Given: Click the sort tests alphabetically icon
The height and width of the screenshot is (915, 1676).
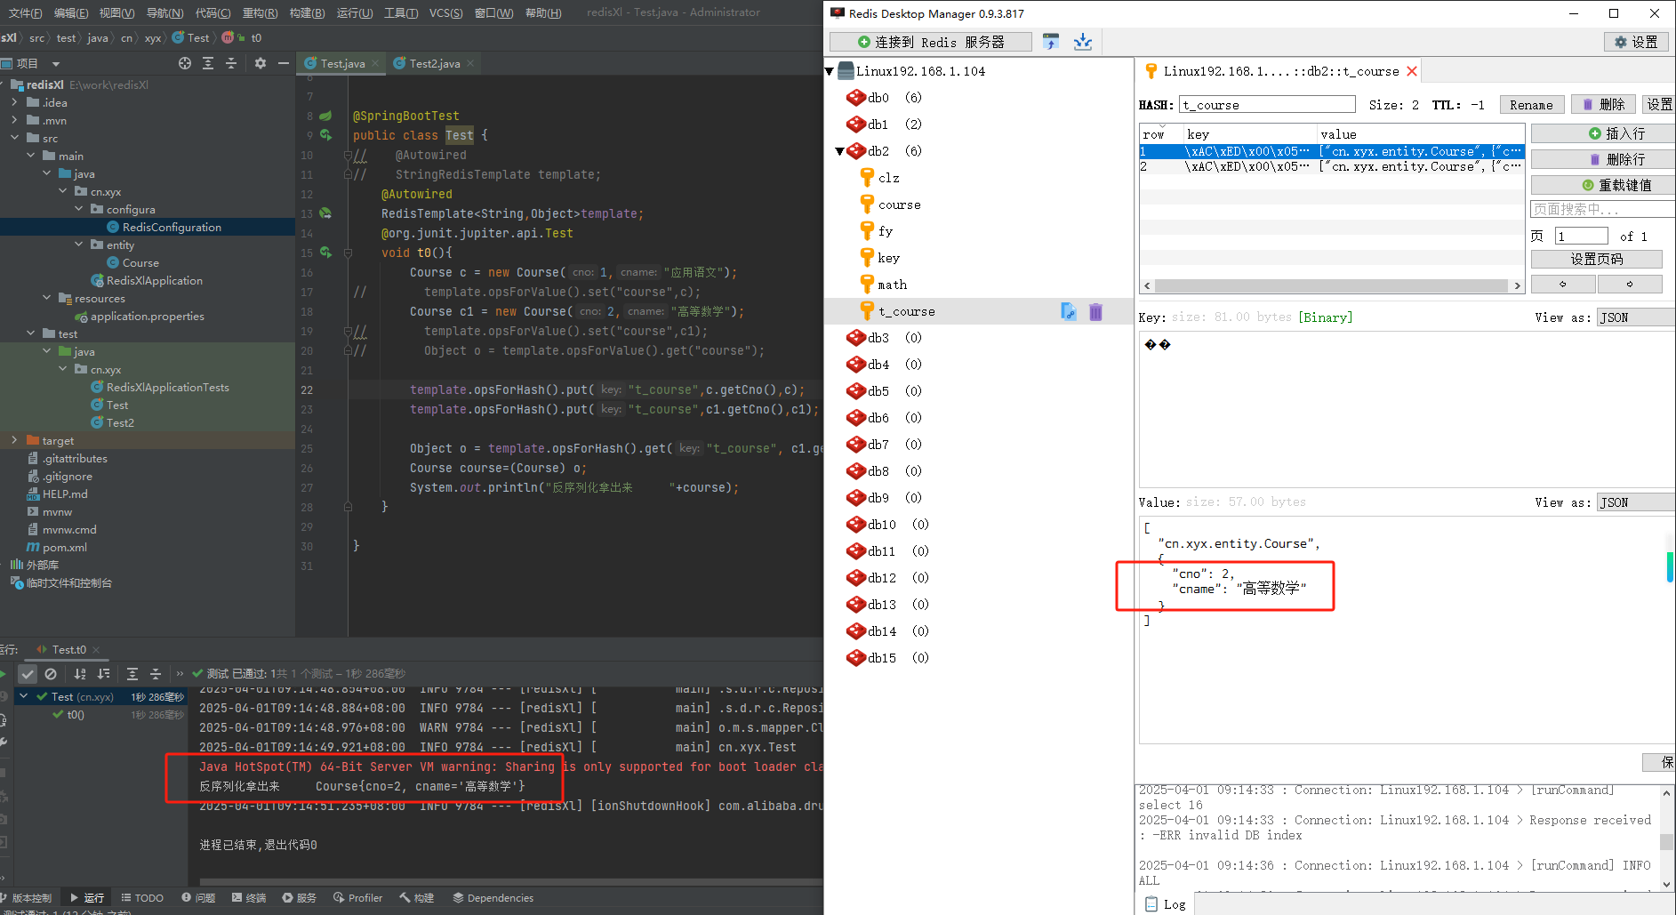Looking at the screenshot, I should (x=78, y=673).
